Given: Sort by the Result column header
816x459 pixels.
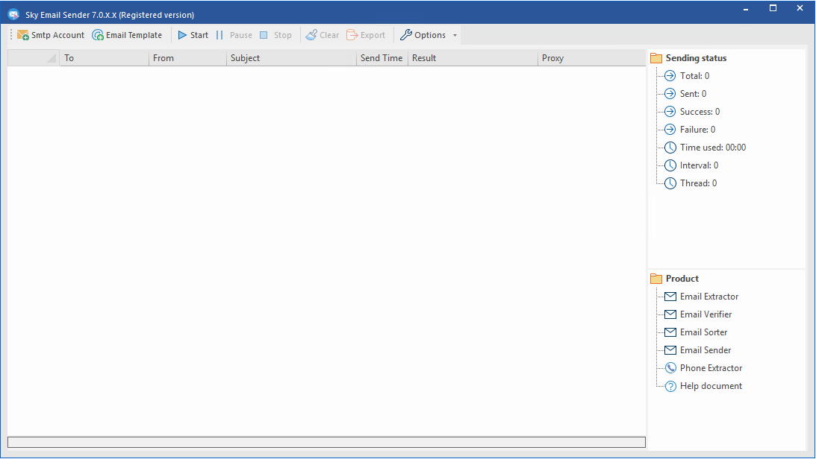Looking at the screenshot, I should tap(473, 58).
